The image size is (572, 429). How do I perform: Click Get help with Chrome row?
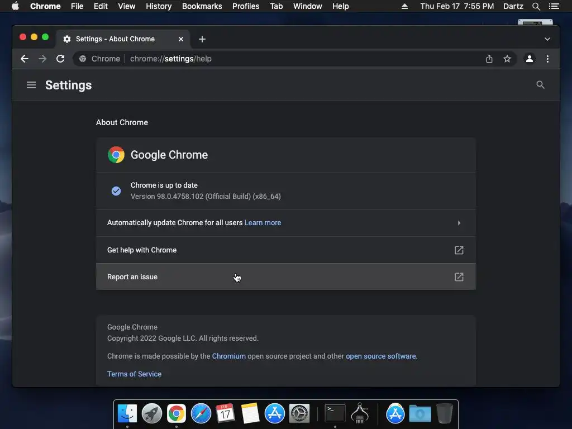[285, 250]
